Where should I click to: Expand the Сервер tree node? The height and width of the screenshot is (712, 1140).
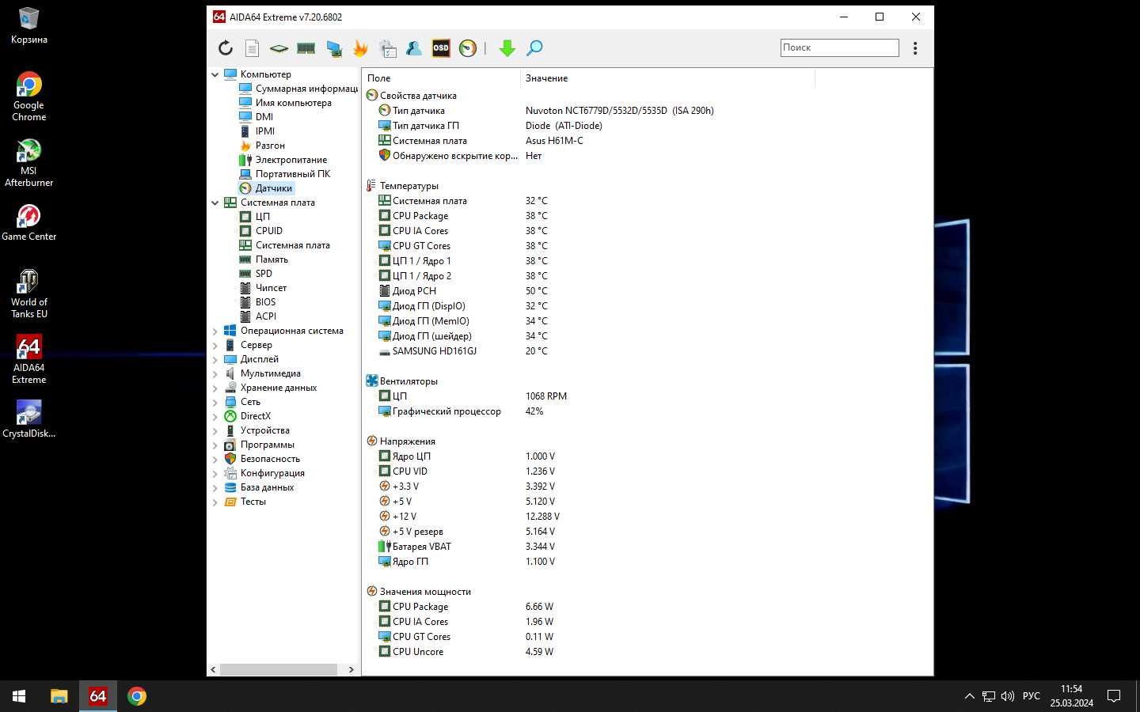[x=215, y=345]
